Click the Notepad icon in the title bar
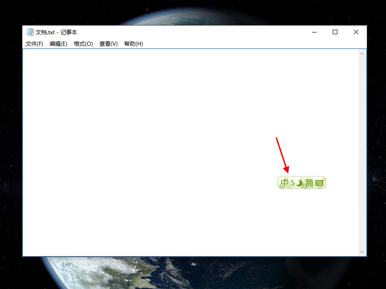386x289 pixels. (30, 32)
